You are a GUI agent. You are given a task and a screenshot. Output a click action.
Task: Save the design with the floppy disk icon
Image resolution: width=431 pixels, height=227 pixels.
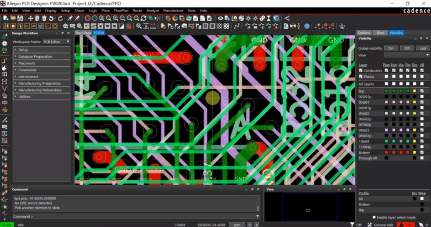point(20,18)
